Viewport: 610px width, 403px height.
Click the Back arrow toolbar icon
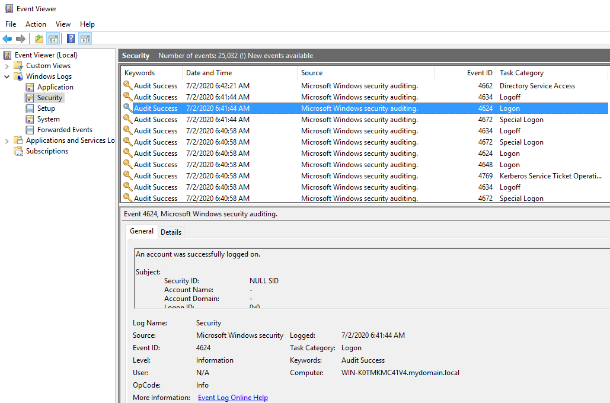pyautogui.click(x=7, y=39)
